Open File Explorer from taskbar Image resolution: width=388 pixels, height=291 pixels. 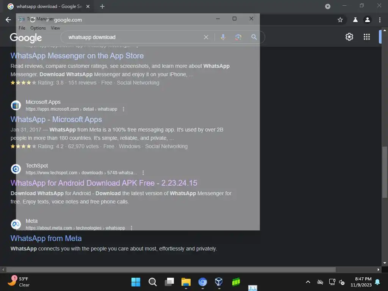click(x=186, y=282)
